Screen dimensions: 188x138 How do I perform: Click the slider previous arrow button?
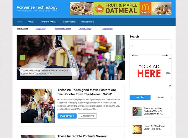click(x=22, y=57)
